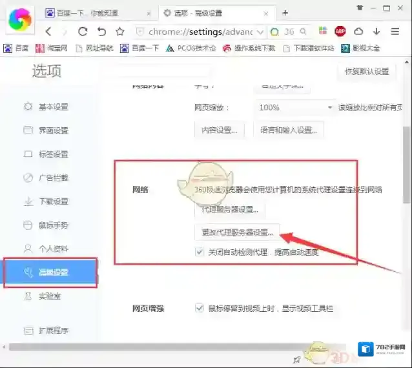Viewport: 412px width, 368px height.
Task: Bookmark page with the star icon
Action: (x=120, y=32)
